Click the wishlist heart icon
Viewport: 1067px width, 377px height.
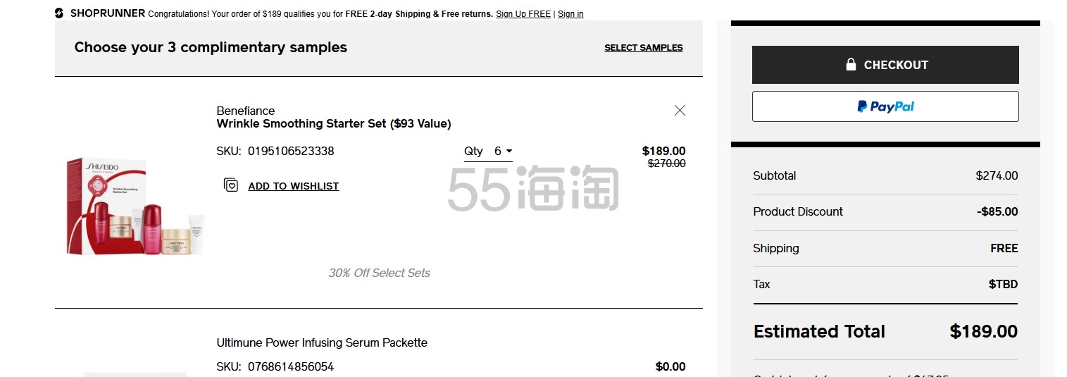230,185
